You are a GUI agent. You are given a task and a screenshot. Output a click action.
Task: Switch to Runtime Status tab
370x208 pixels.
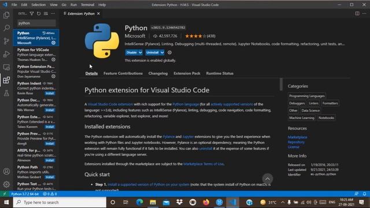pos(220,73)
